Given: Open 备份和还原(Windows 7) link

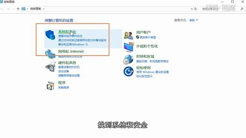Looking at the screenshot, I should click(73, 44).
